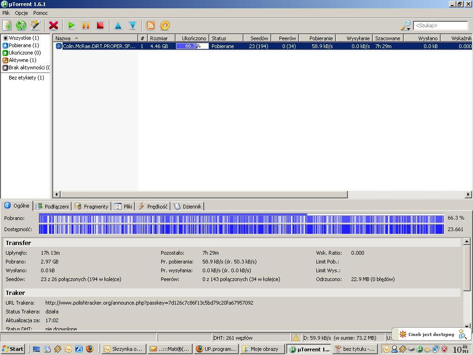Viewport: 473px width, 355px height.
Task: Open Skrzynka o... taskbar window
Action: coord(123,349)
